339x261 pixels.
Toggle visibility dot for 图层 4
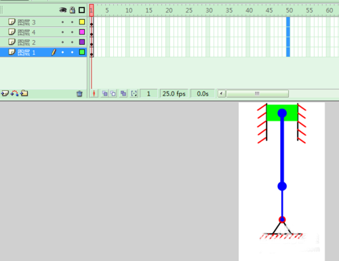pos(62,32)
